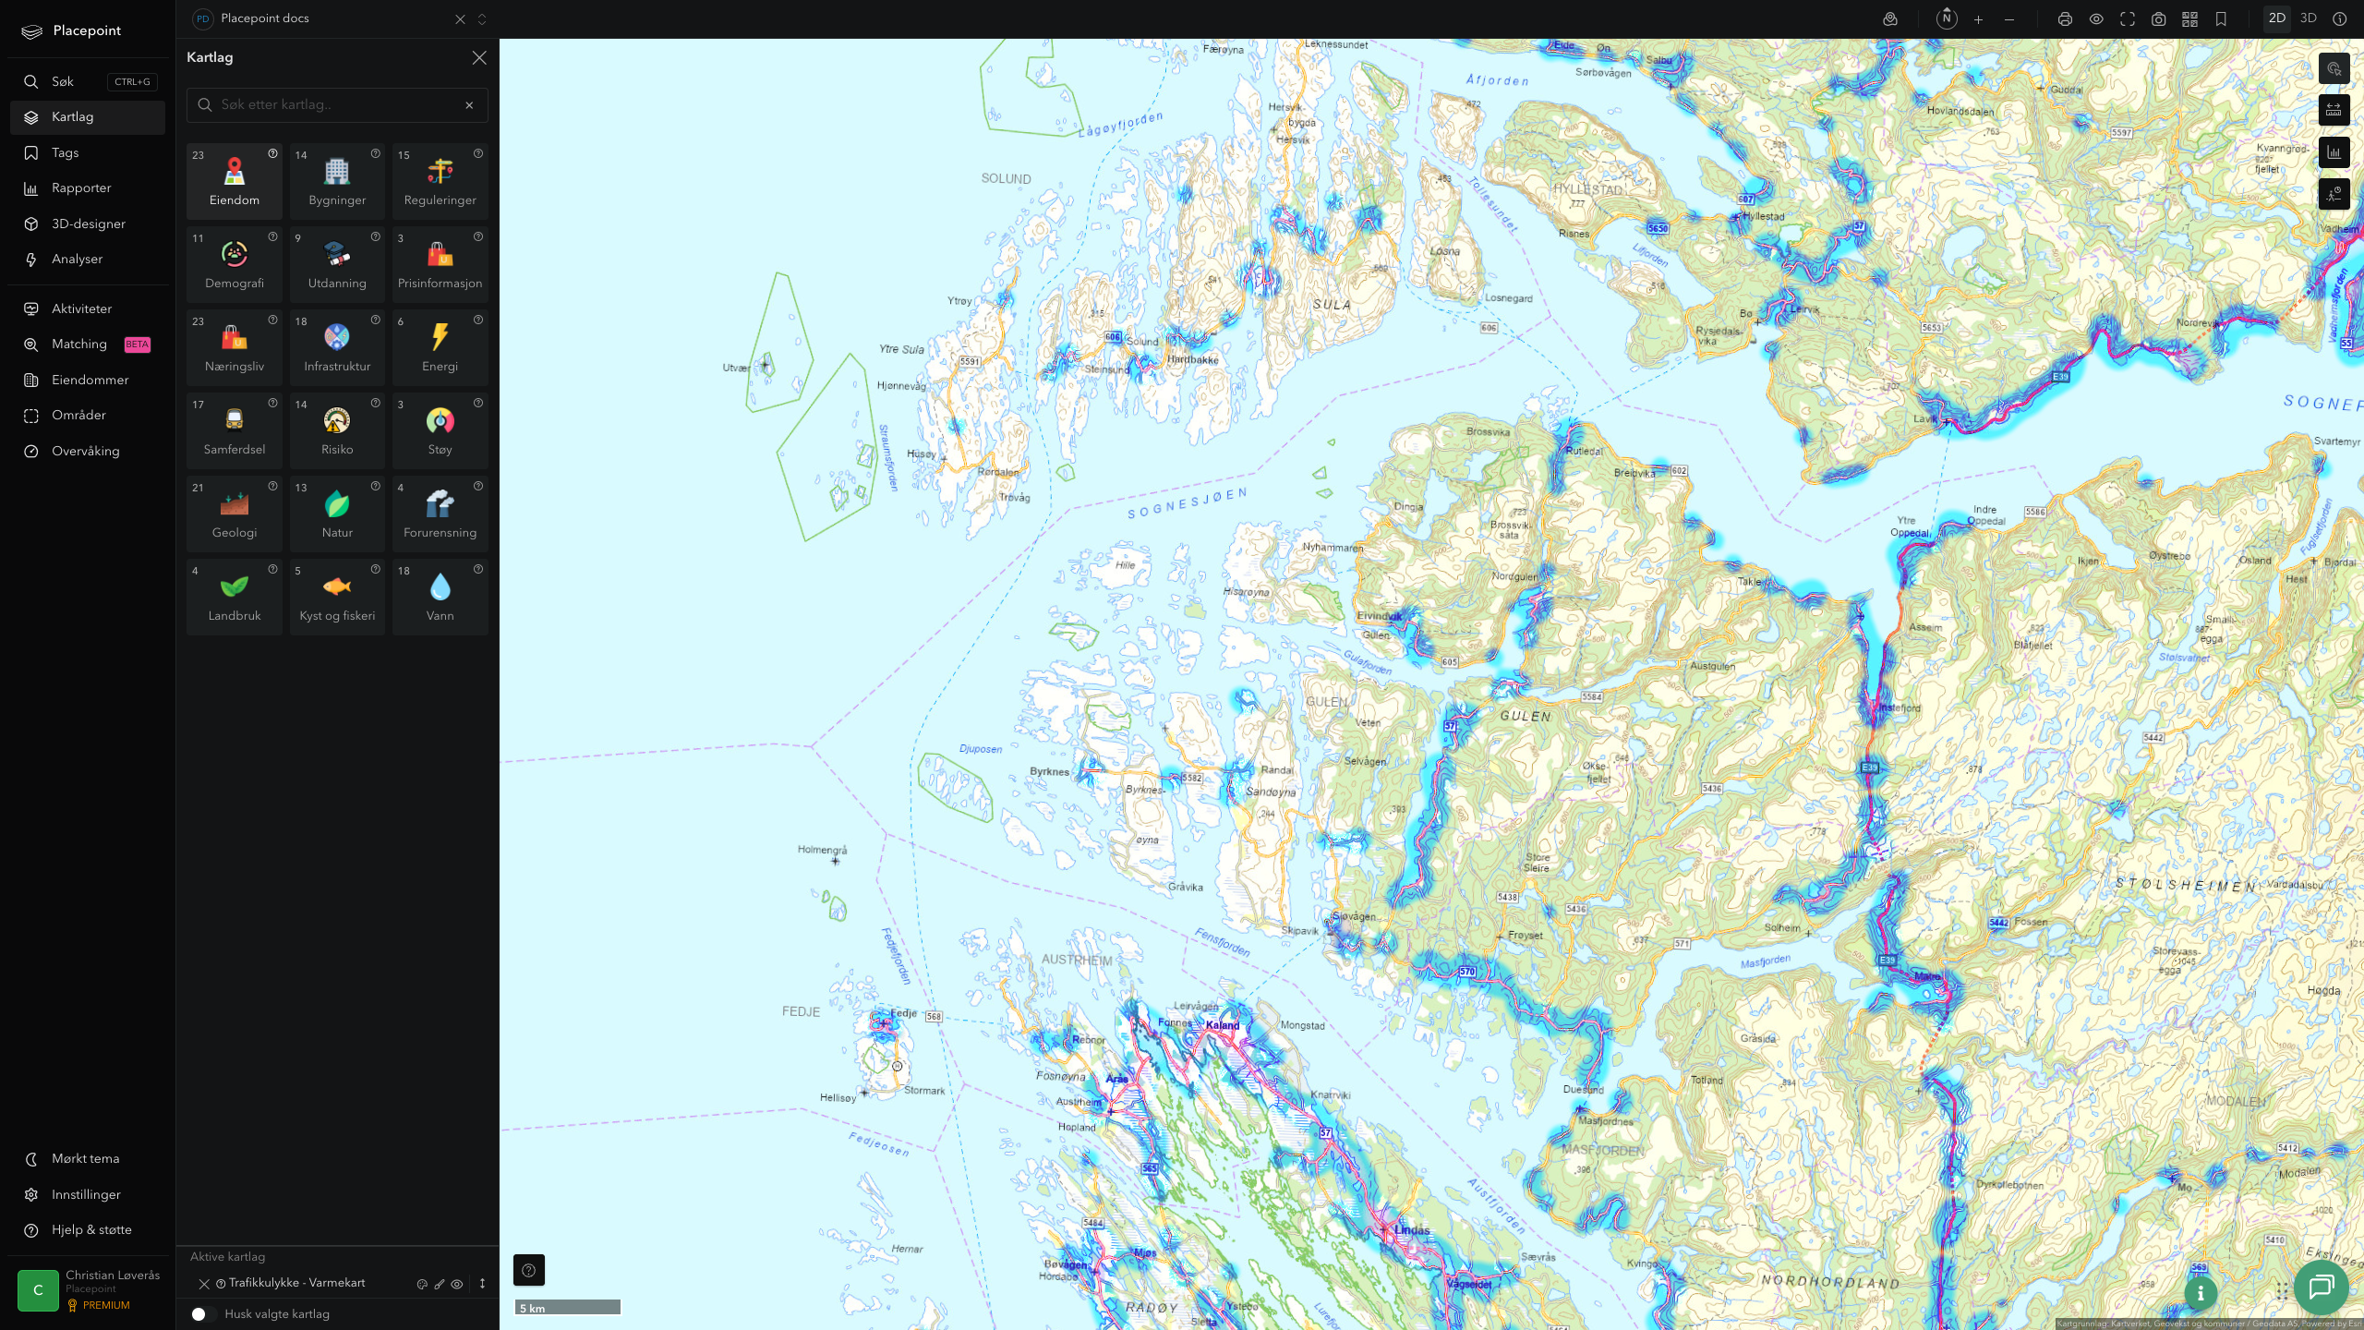Select Kartlag in the sidebar

click(x=88, y=117)
